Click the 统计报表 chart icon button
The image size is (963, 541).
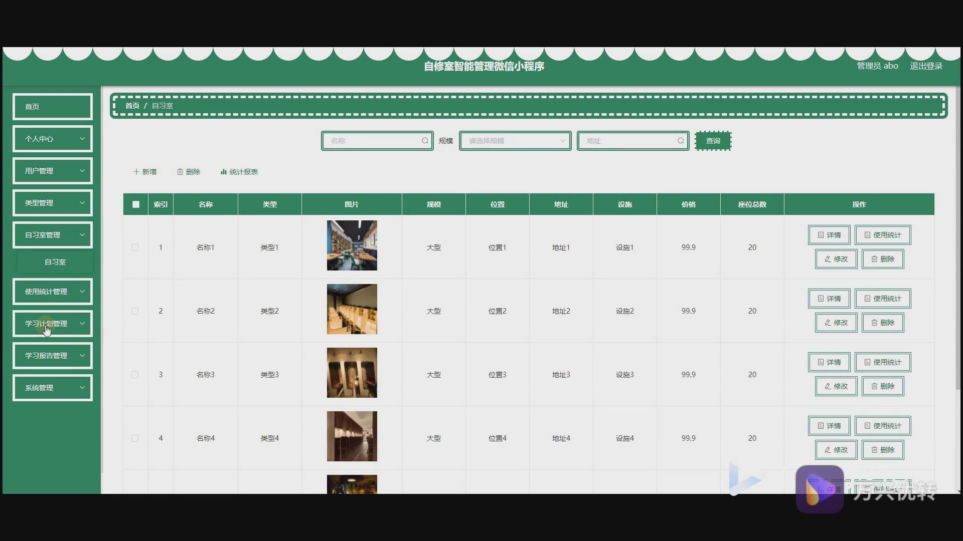point(239,172)
